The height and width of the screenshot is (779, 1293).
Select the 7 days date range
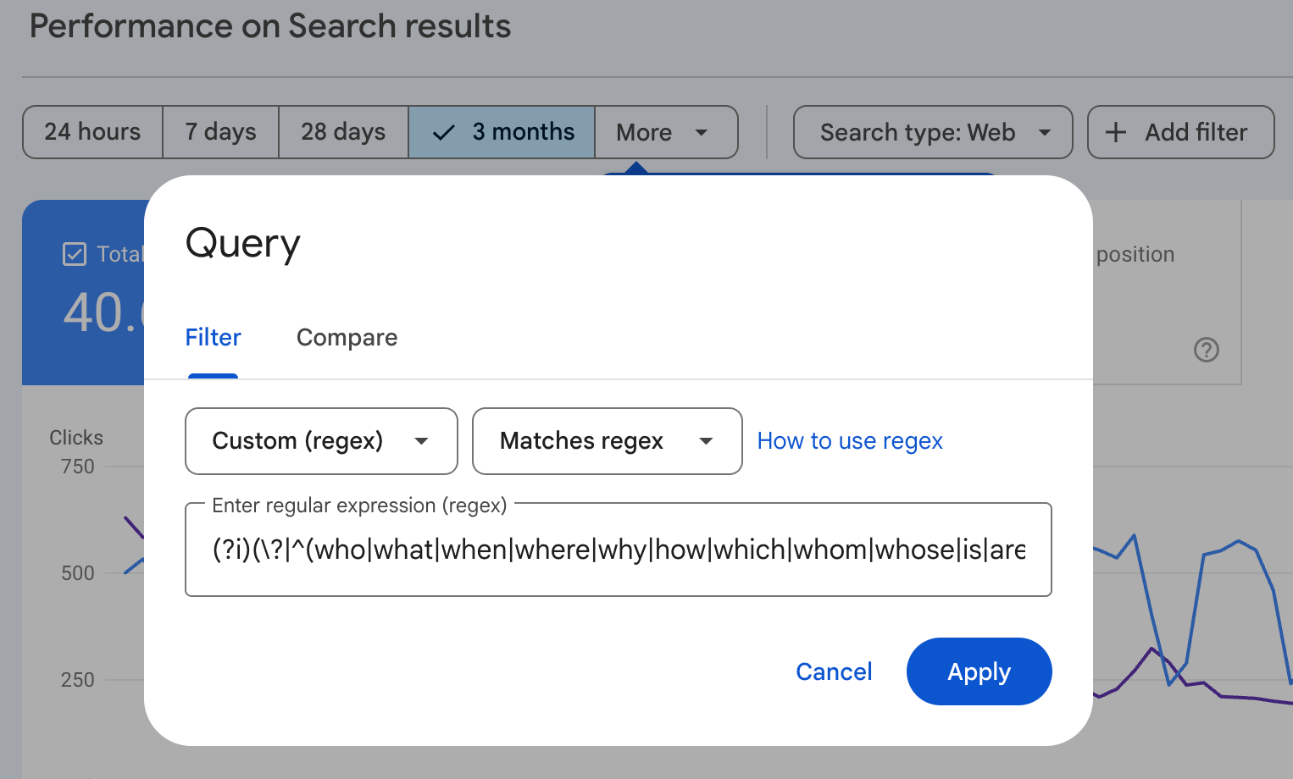coord(220,132)
